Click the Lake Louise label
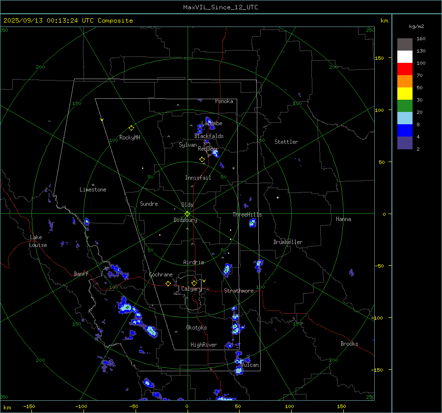 38,241
